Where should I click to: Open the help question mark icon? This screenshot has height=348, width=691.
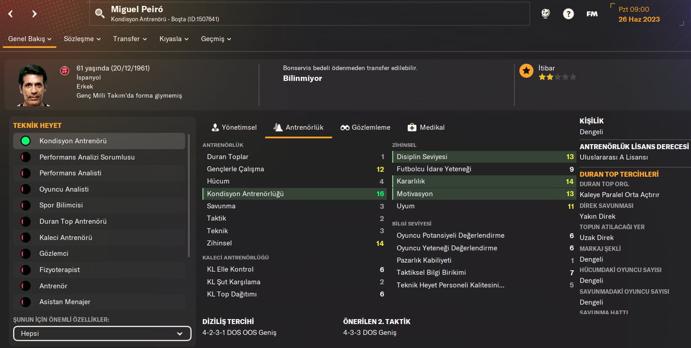point(568,14)
